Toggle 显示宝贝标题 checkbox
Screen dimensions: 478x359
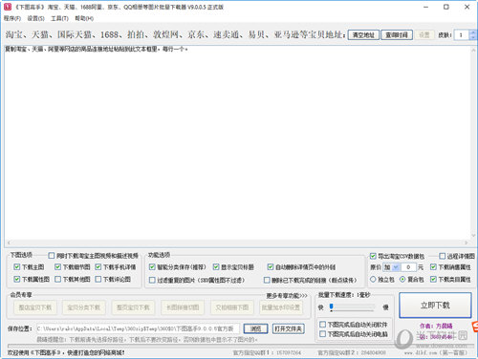coord(216,266)
